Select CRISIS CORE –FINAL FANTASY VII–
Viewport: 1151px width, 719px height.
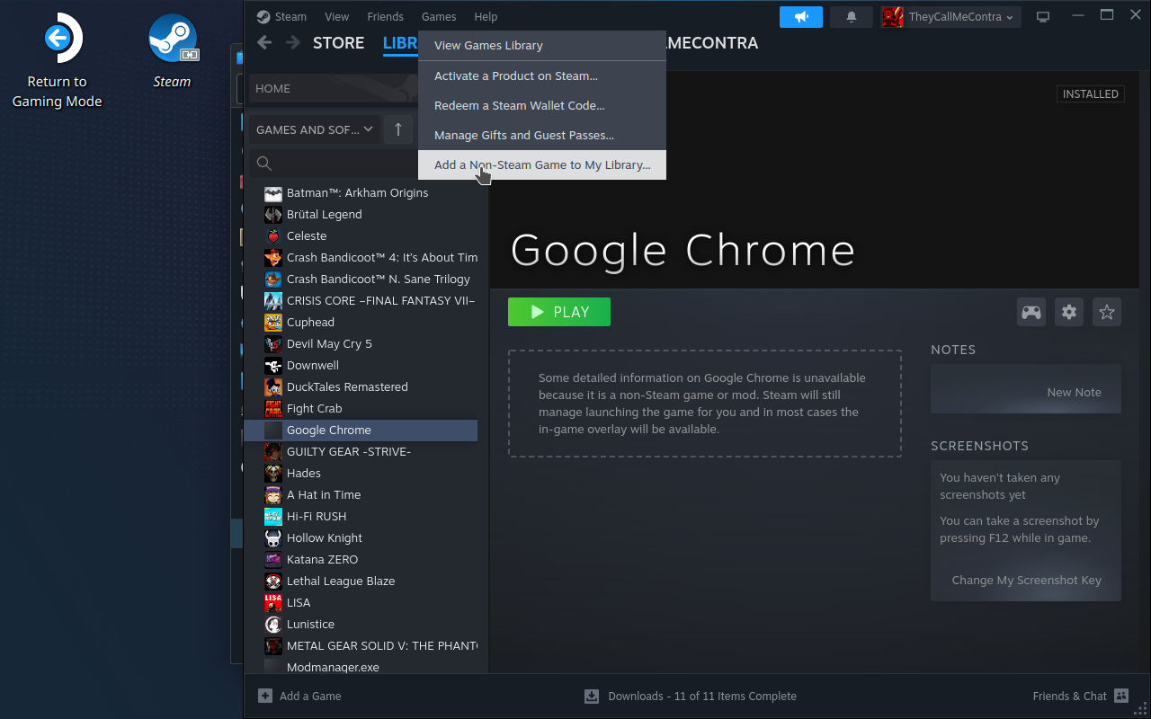[x=361, y=300]
